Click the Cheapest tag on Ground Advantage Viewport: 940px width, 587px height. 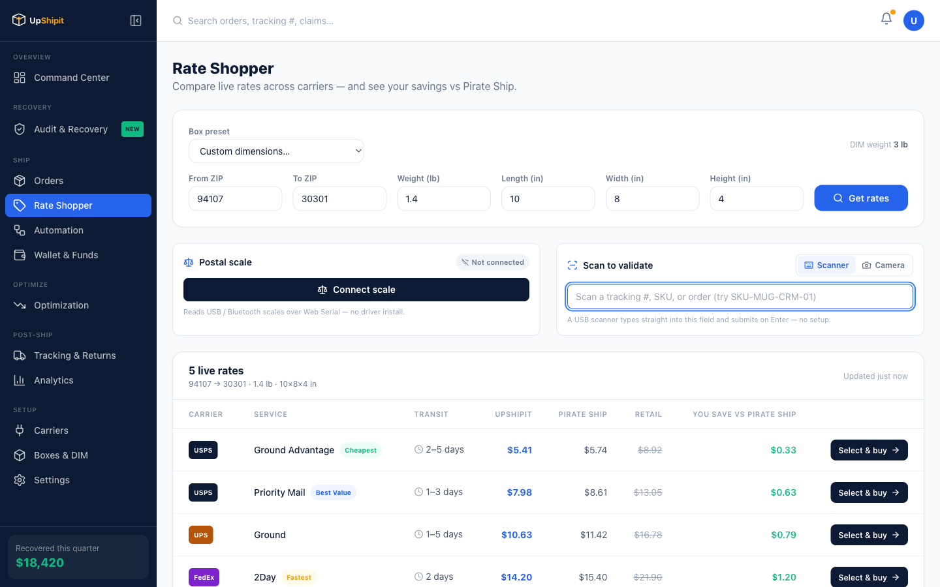pos(361,450)
